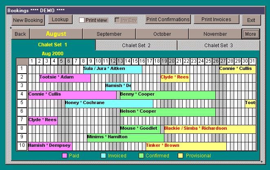Select the October month tab
This screenshot has width=270, height=170.
162,34
